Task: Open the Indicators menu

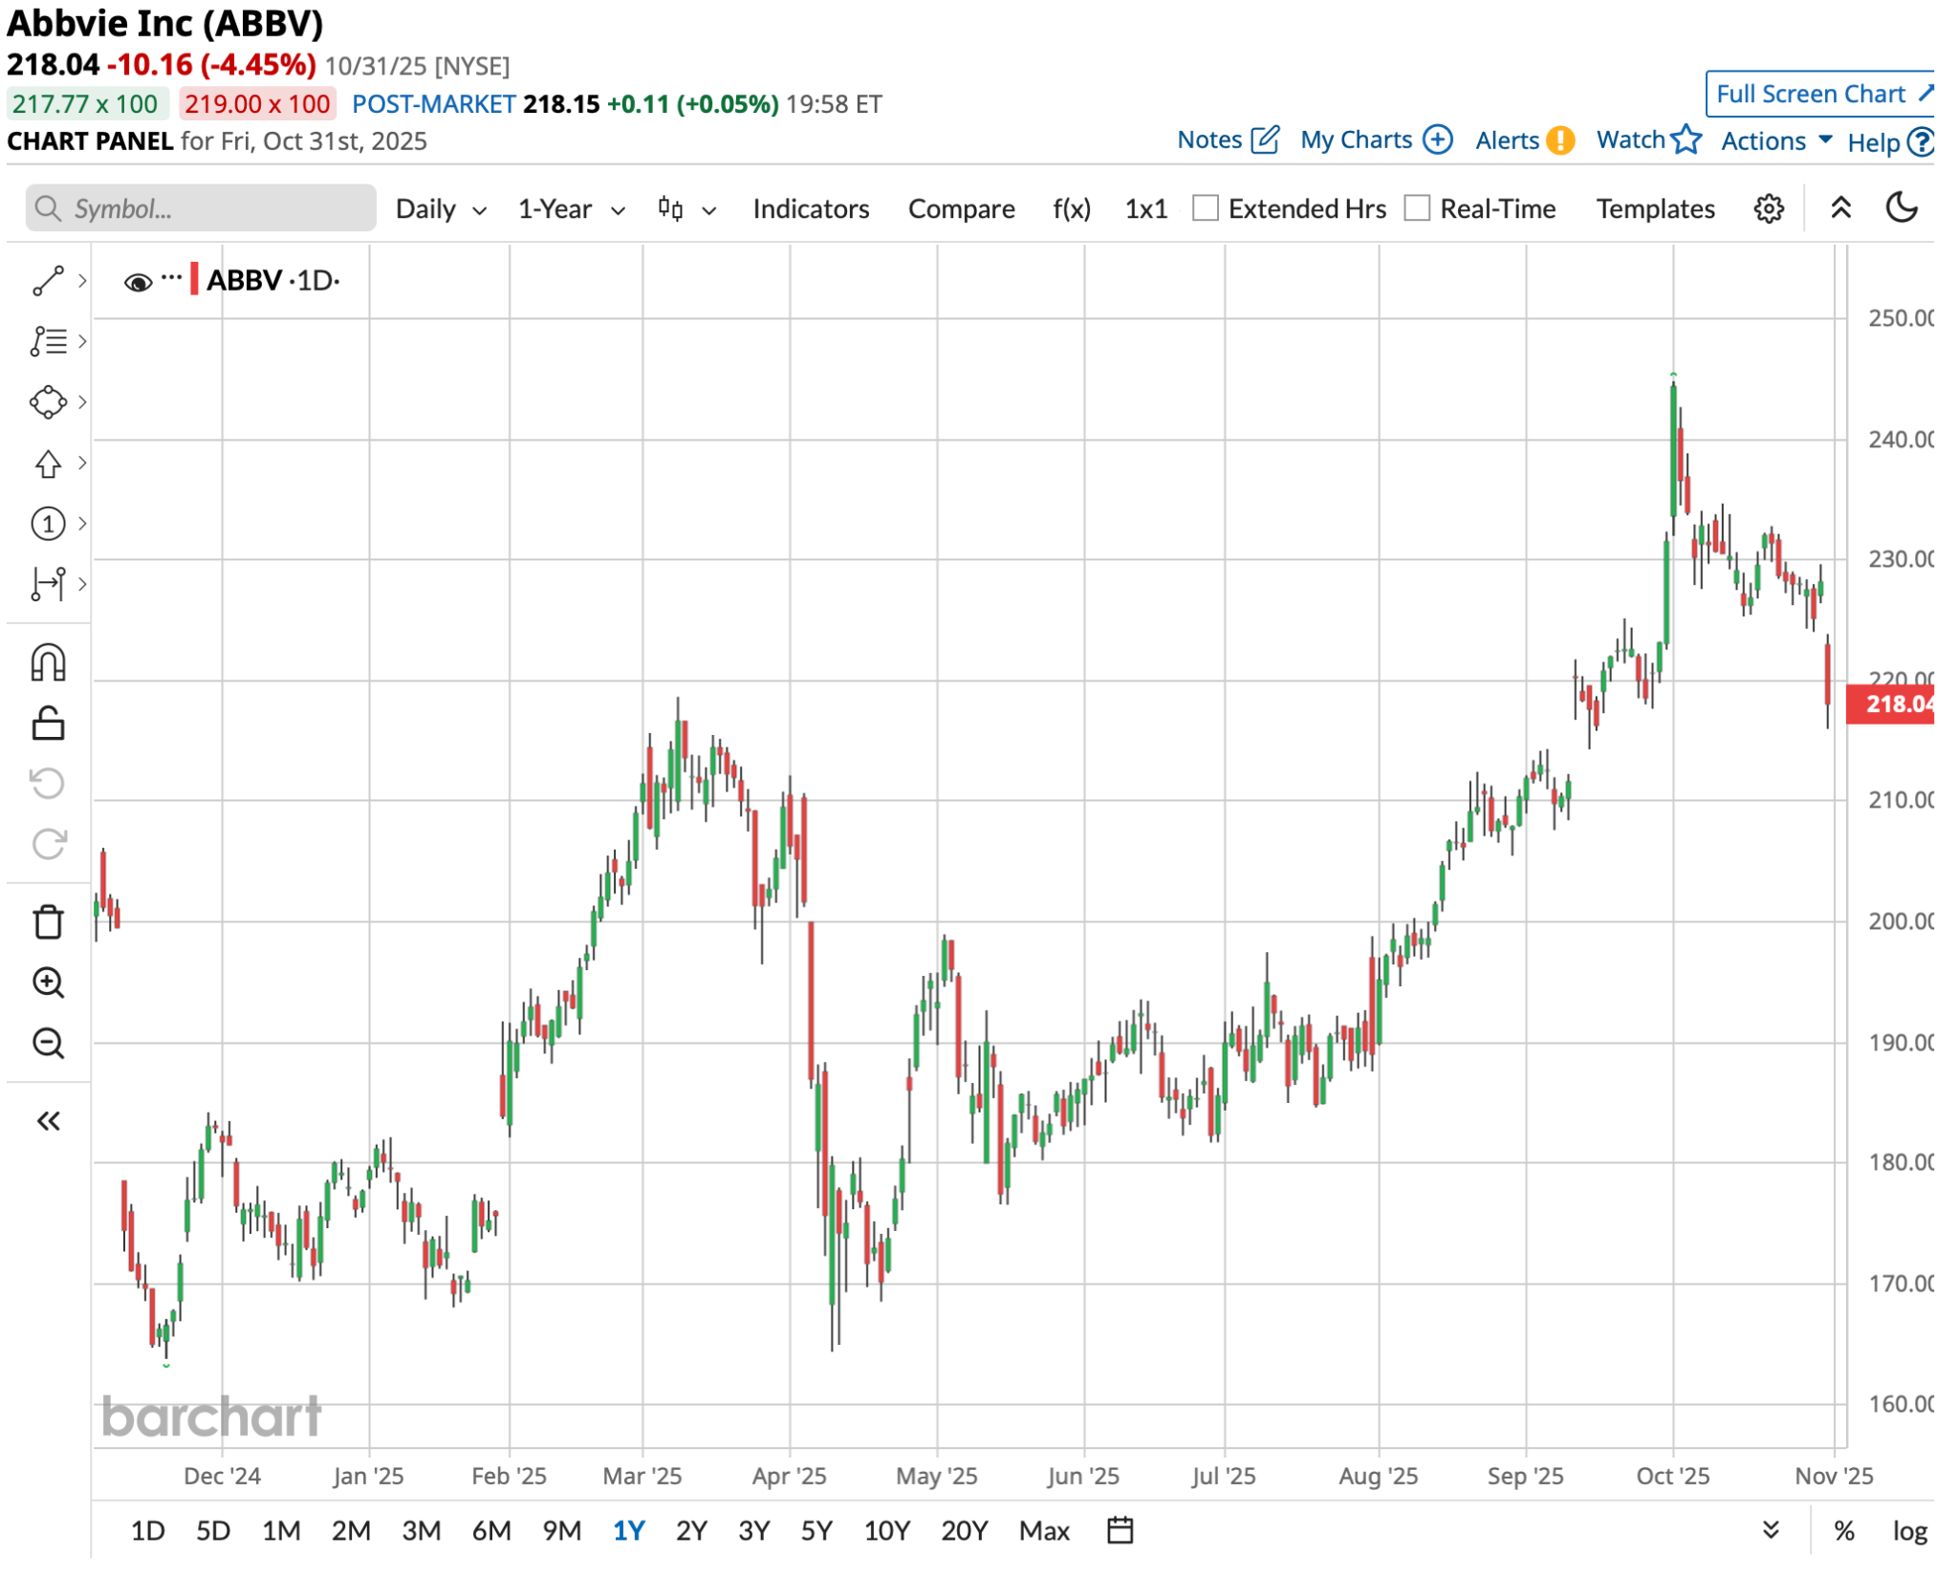Action: (x=811, y=209)
